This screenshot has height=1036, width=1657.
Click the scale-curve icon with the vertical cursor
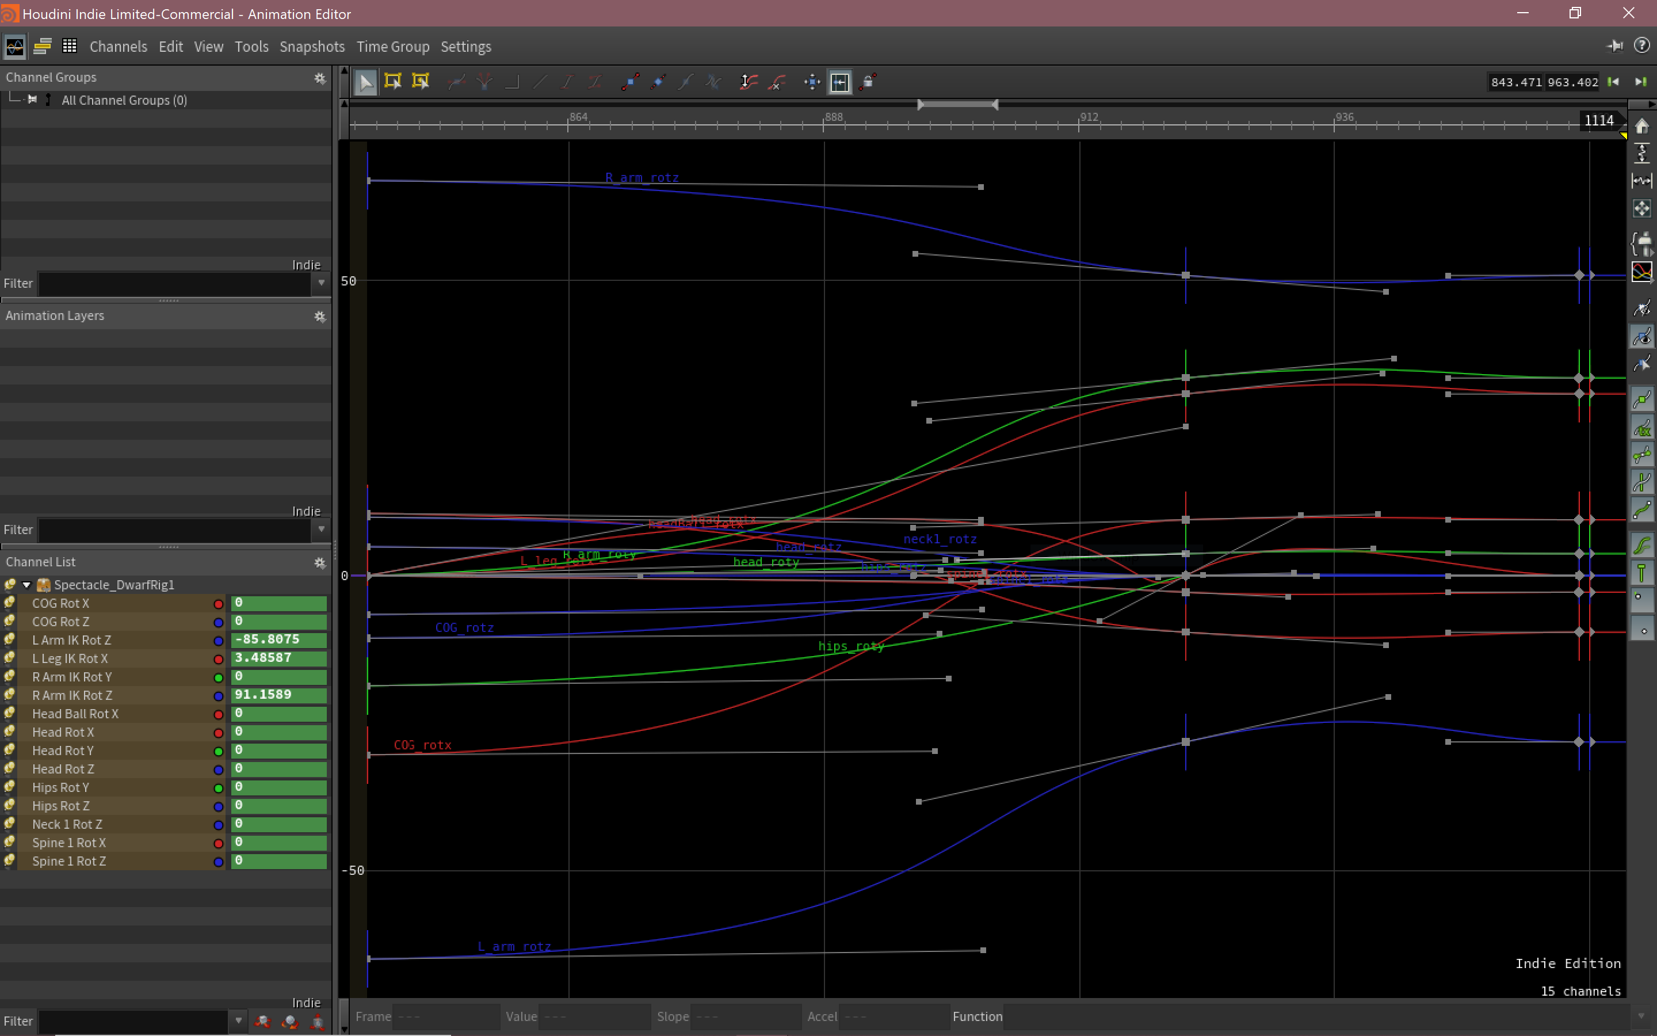click(749, 82)
